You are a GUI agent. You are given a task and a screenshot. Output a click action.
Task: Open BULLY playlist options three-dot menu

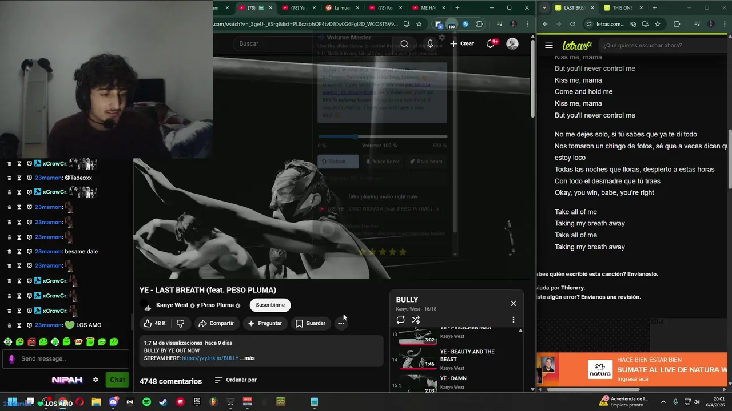(x=513, y=320)
